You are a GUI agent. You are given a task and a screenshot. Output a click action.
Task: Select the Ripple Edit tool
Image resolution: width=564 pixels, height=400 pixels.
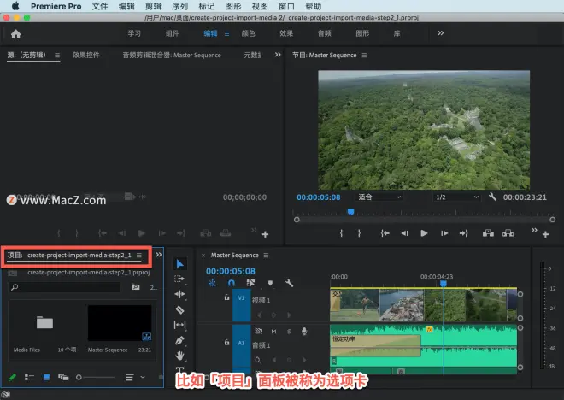click(179, 294)
